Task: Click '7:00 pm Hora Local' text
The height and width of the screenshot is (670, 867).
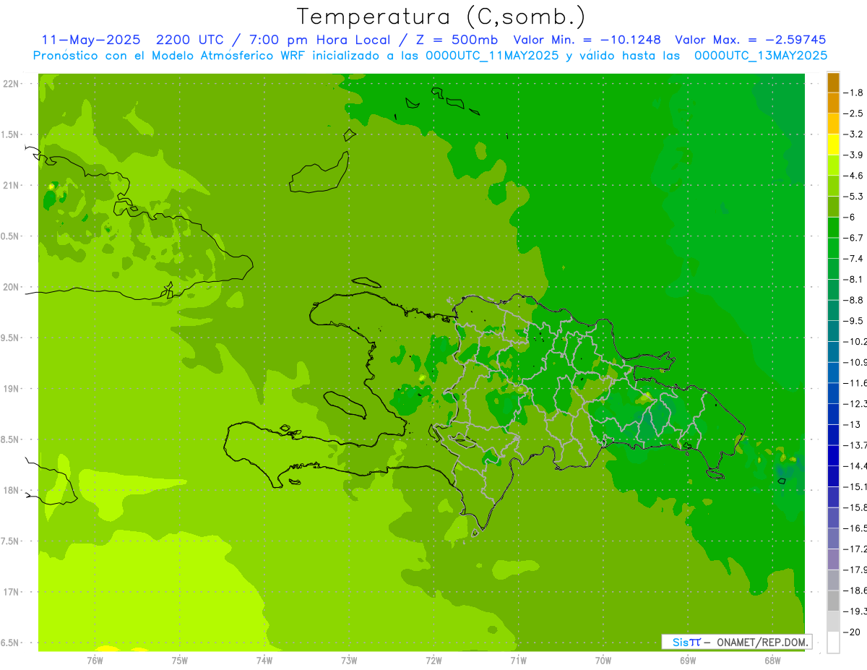Action: click(320, 40)
